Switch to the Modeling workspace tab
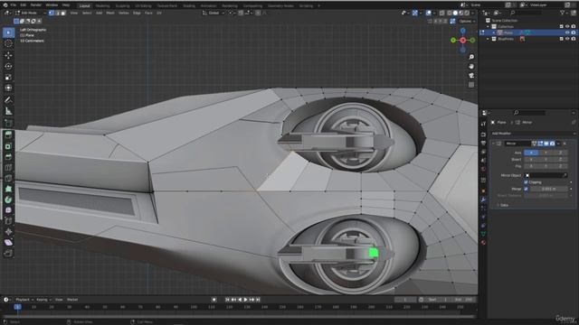This screenshot has height=325, width=579. coord(102,6)
